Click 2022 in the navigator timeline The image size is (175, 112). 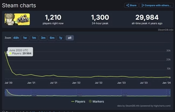pyautogui.click(x=79, y=95)
